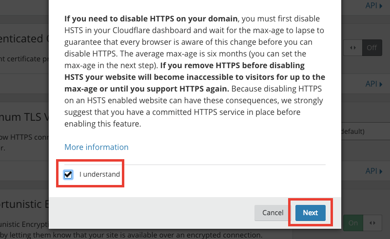Open the More information link
Image resolution: width=390 pixels, height=239 pixels.
(97, 147)
